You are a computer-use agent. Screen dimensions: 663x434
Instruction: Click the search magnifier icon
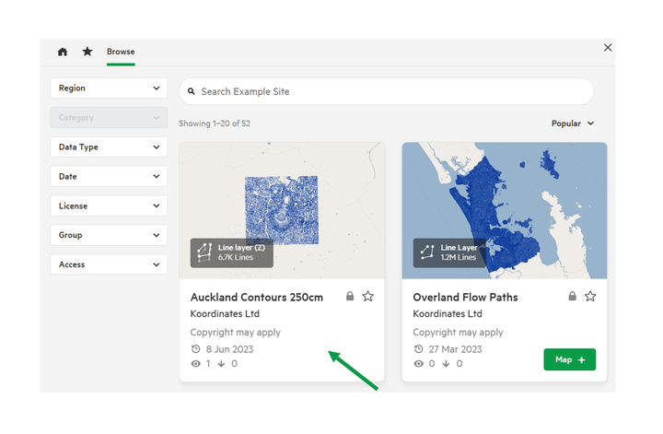point(192,91)
